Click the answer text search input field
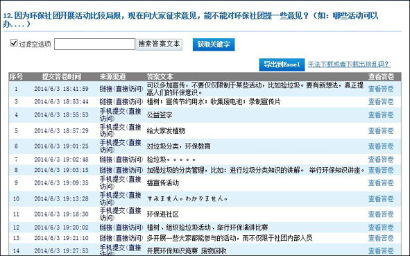 pyautogui.click(x=94, y=44)
